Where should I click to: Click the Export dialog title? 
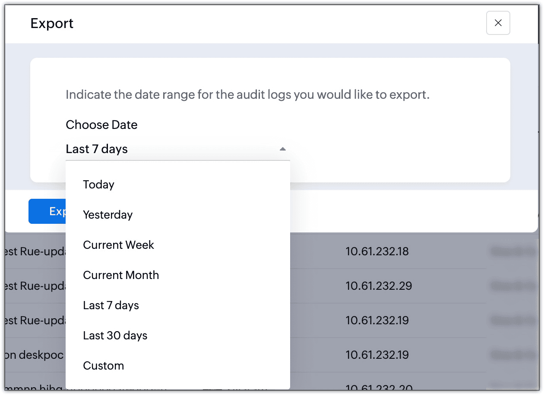(52, 23)
